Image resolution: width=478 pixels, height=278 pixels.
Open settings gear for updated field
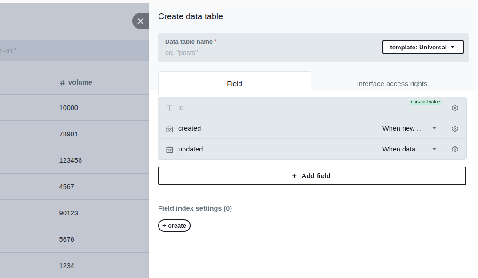pyautogui.click(x=455, y=150)
